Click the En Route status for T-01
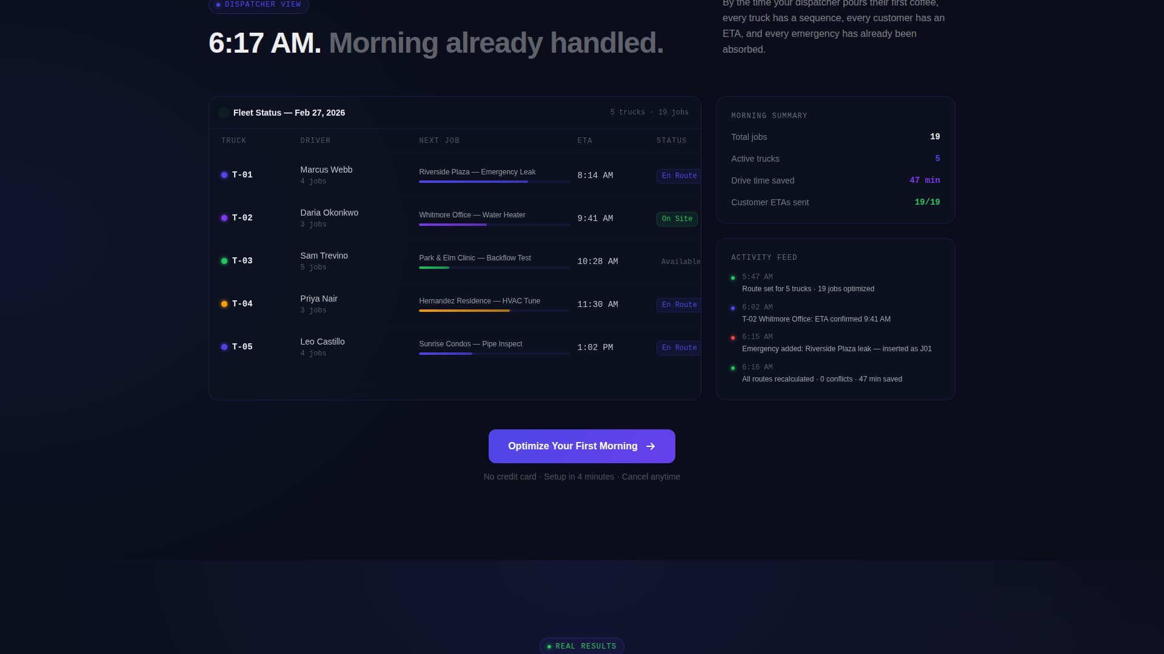Screen dimensions: 1164x654 679,176
